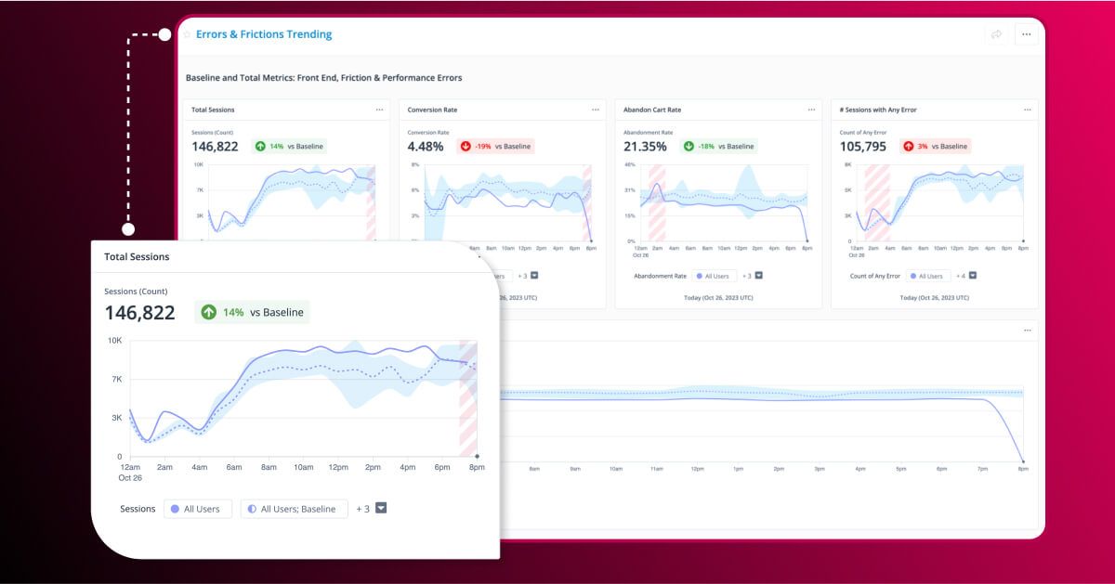
Task: Click the ellipsis icon on the Conversion Rate card
Action: coord(595,110)
